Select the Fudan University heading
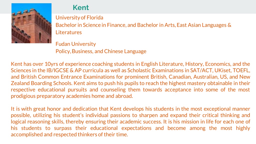 point(76,44)
